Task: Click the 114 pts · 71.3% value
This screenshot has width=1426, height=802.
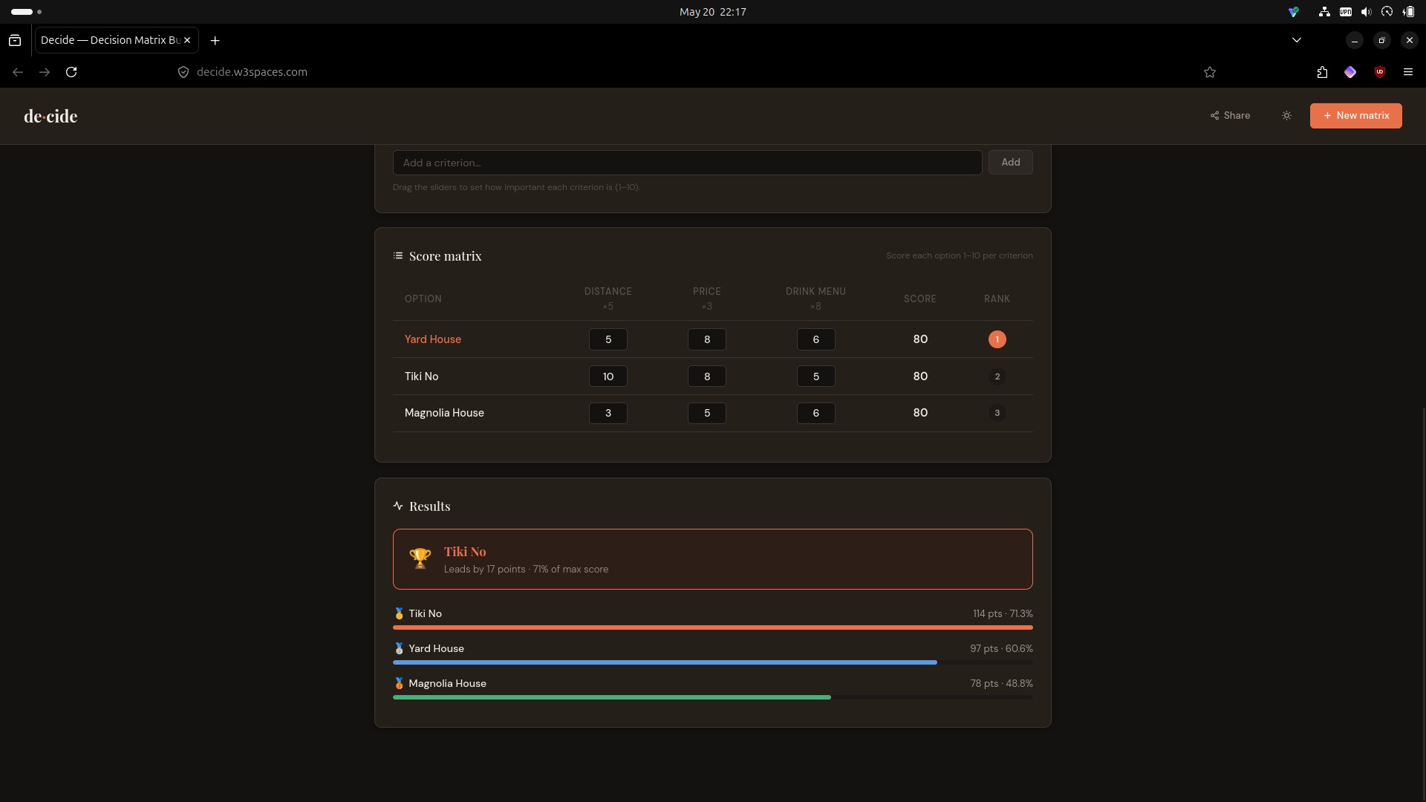Action: click(1003, 613)
